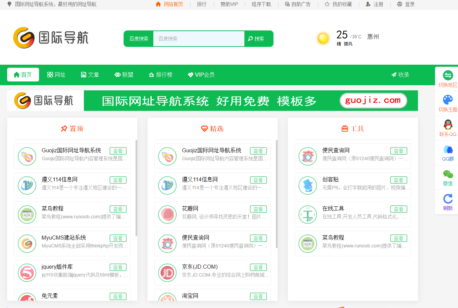Open the 切换主题 theme palette icon

pyautogui.click(x=448, y=100)
